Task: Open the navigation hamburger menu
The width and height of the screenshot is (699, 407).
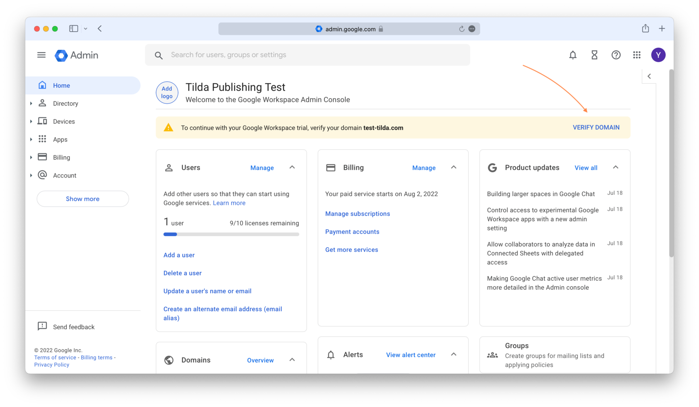Action: [x=41, y=54]
